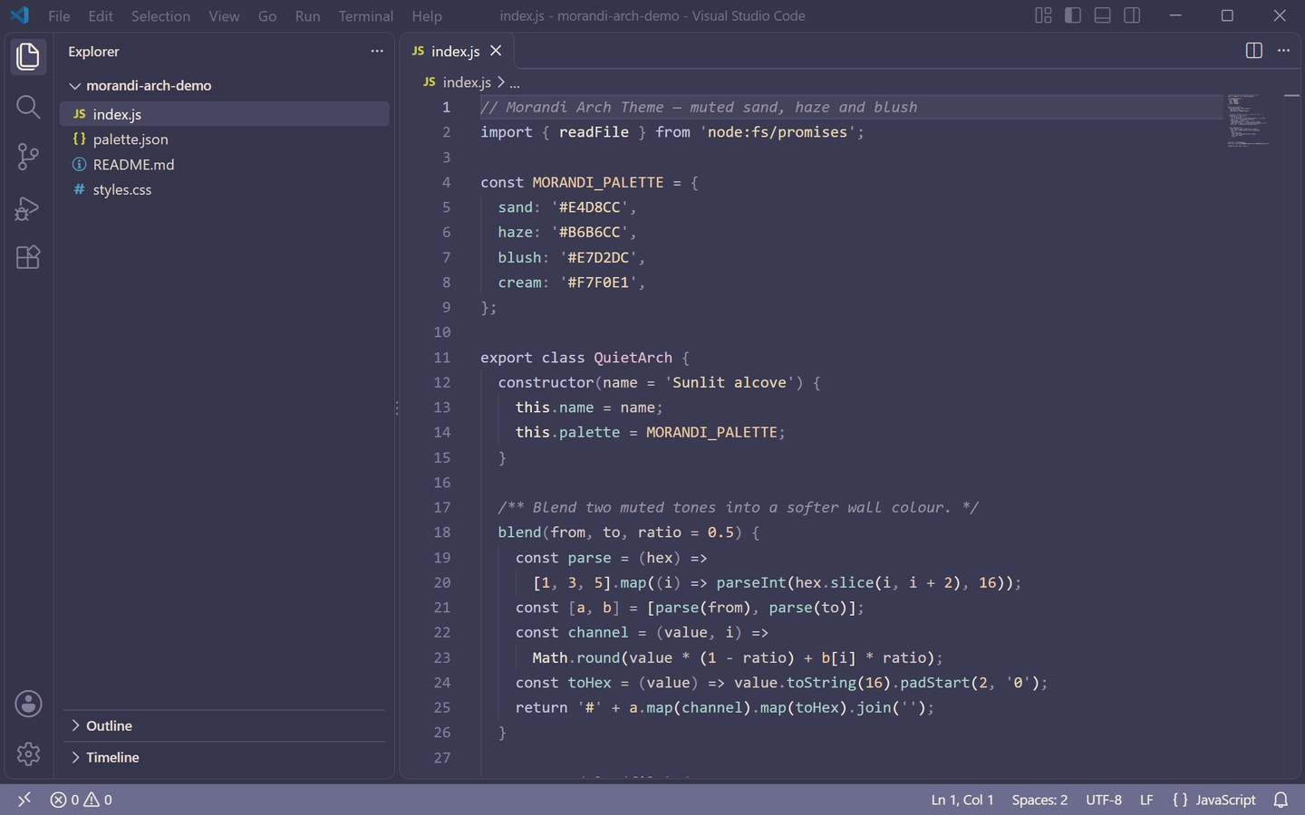
Task: Open the Source Control view
Action: tap(28, 157)
